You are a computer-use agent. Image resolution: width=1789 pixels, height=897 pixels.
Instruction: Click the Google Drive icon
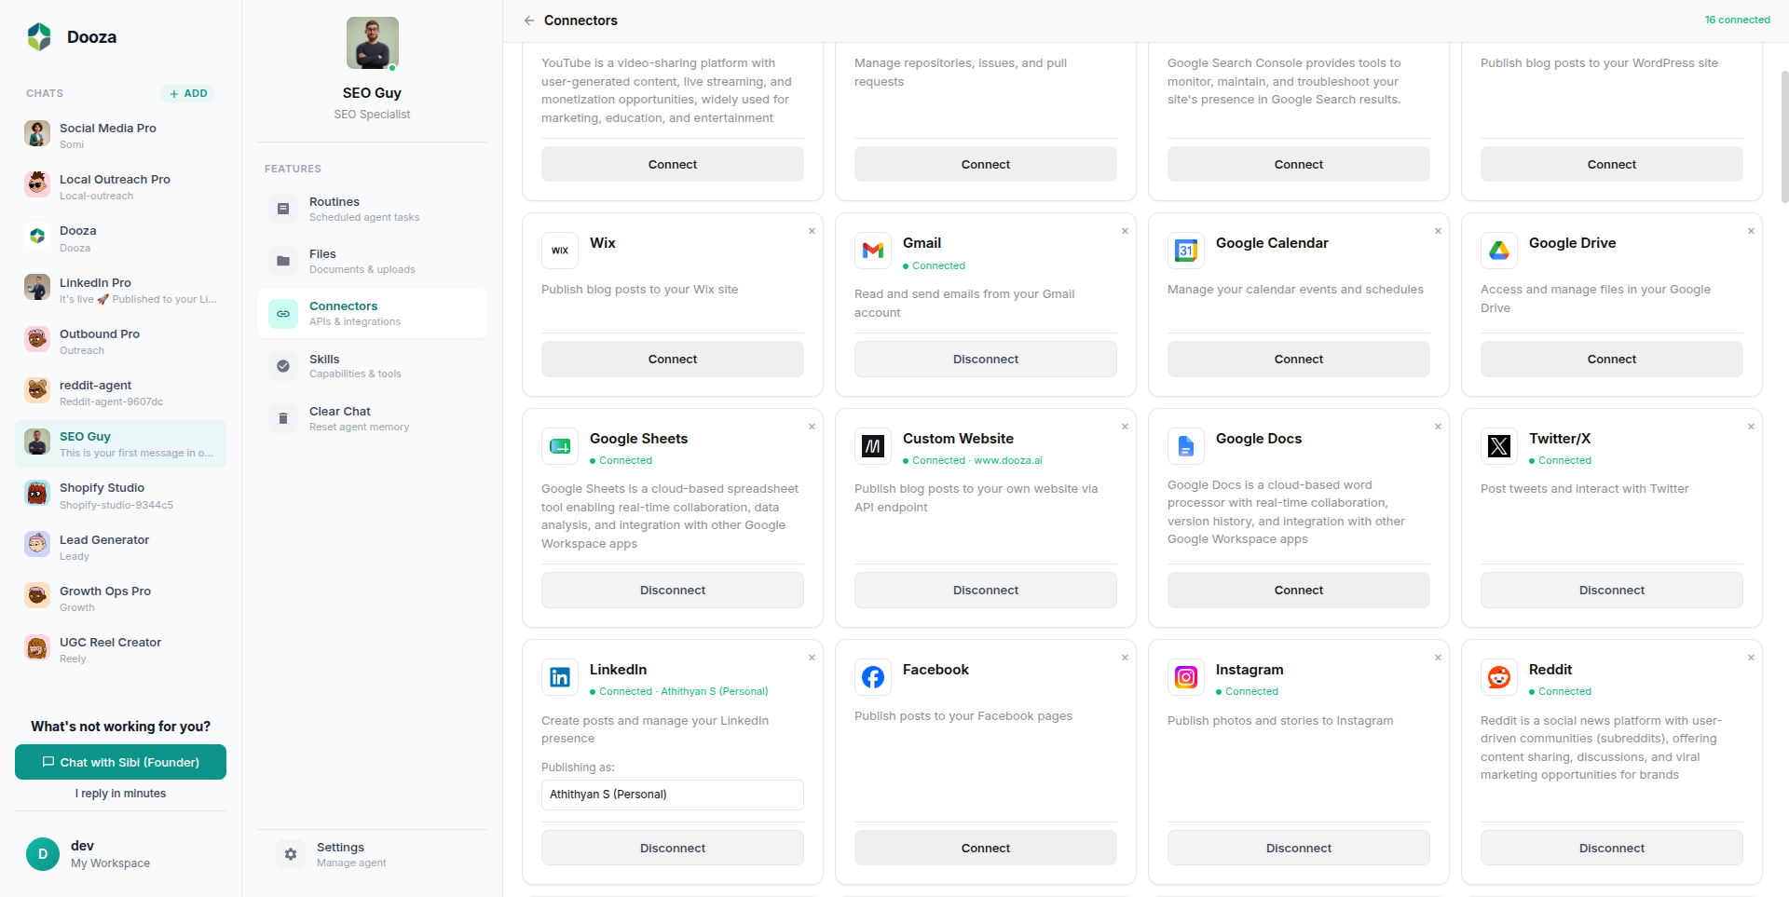click(1499, 251)
